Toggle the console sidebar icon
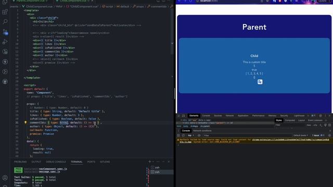The width and height of the screenshot is (333, 187). pyautogui.click(x=178, y=135)
